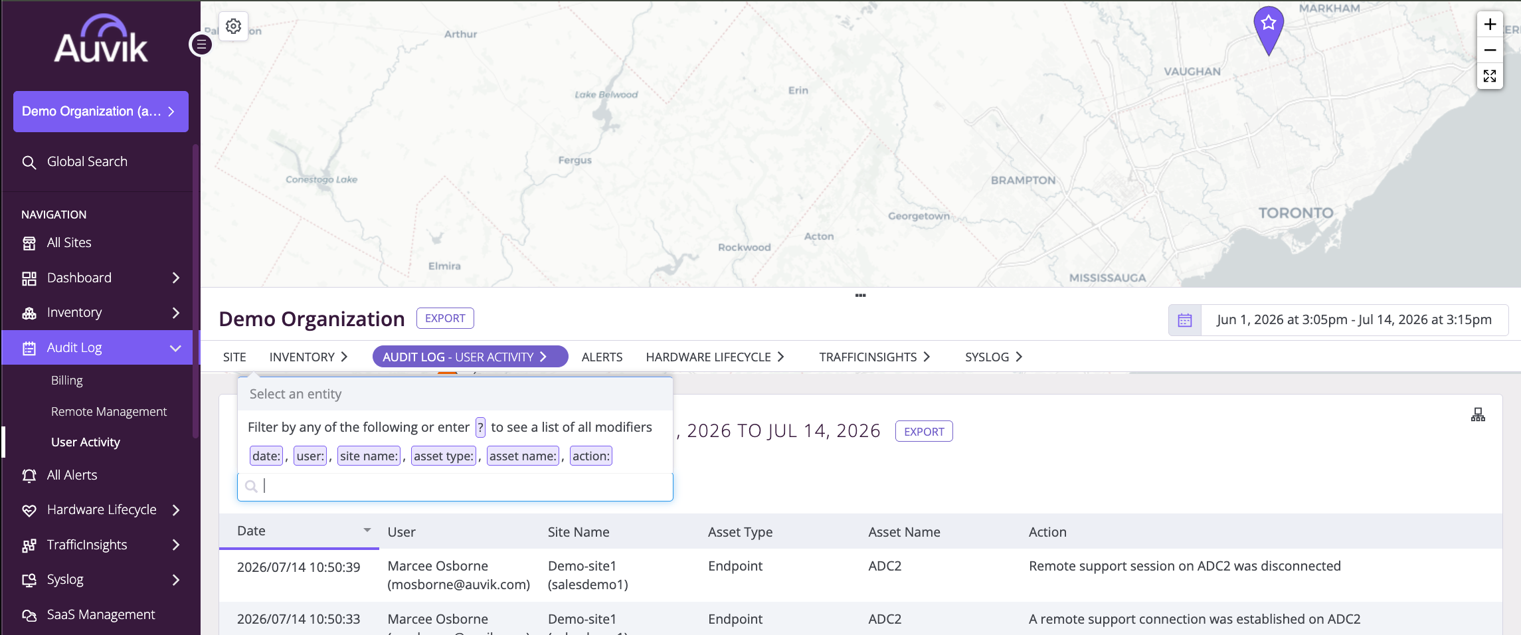Click the All Sites icon
This screenshot has height=635, width=1521.
[x=29, y=243]
